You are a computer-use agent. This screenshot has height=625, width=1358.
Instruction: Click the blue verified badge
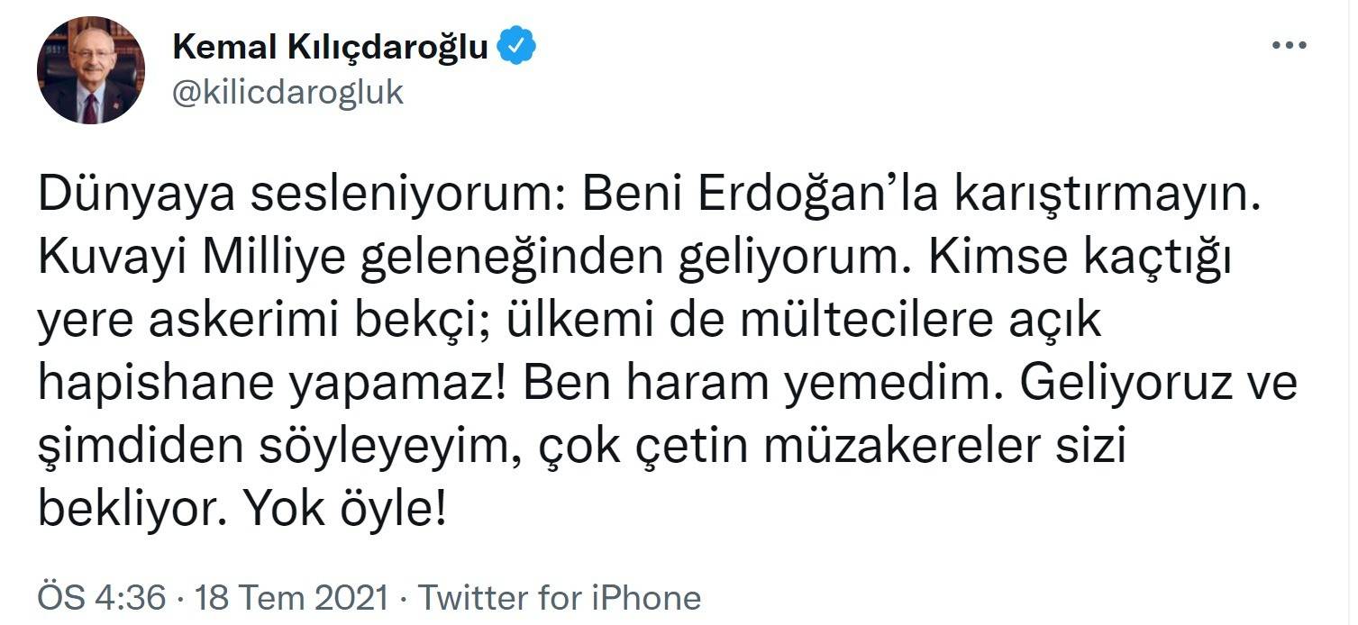tap(517, 46)
